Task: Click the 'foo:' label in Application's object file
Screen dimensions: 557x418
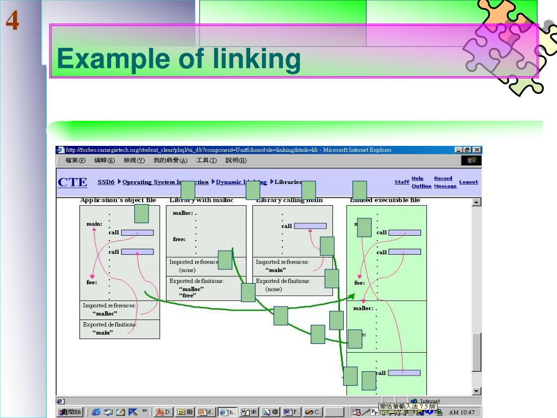Action: [x=91, y=282]
